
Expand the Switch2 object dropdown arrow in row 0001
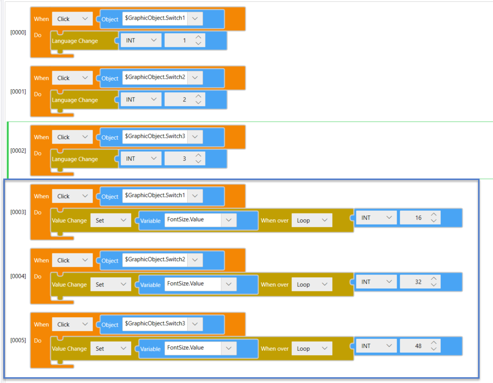click(x=195, y=78)
